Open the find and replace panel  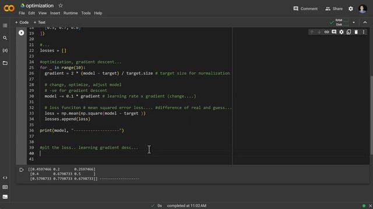point(5,38)
